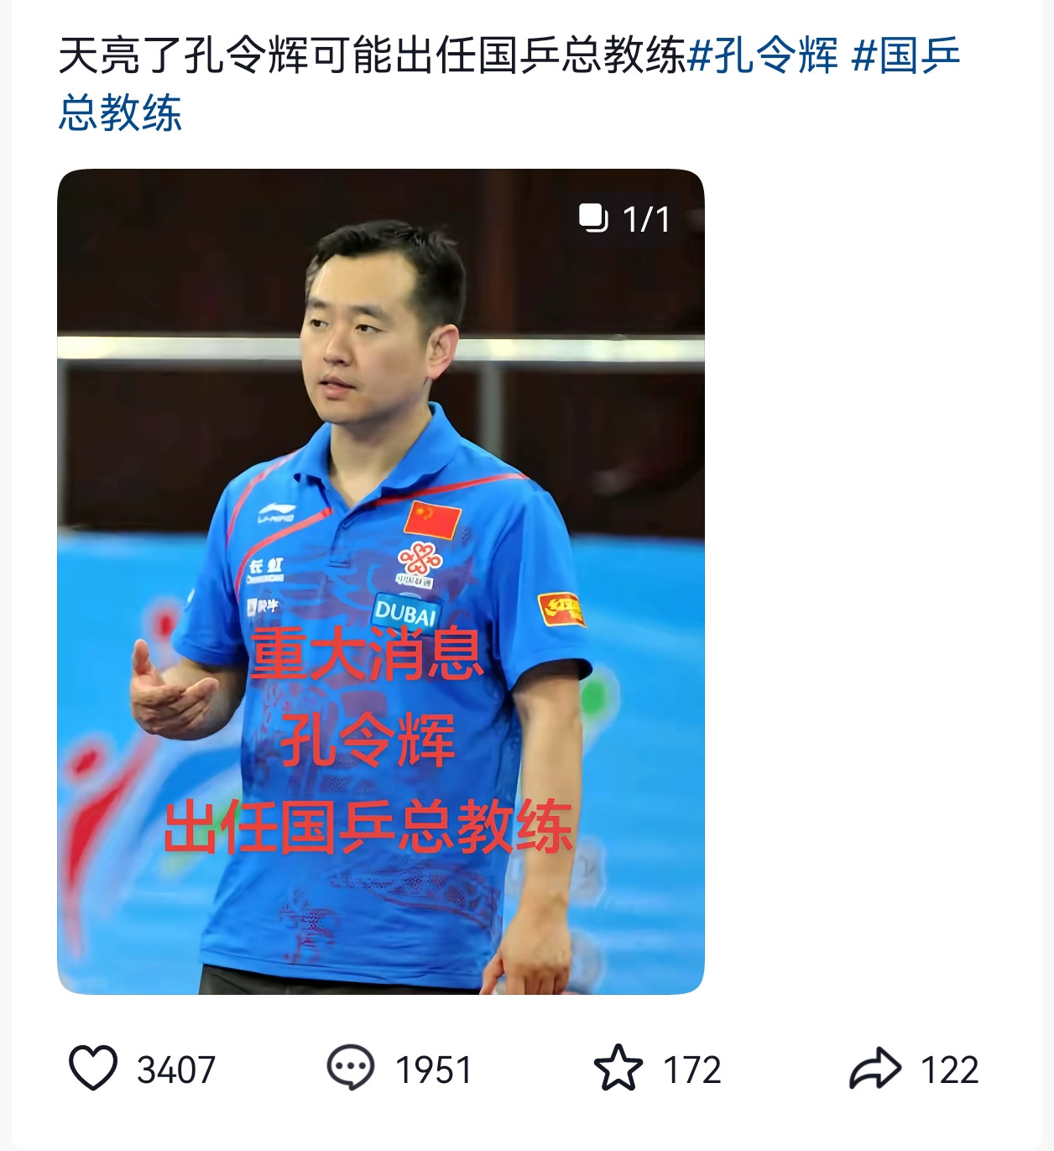Favorite the post with the star icon
The height and width of the screenshot is (1151, 1054).
[618, 1068]
